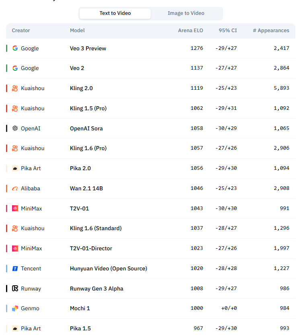
Task: Sort by the # Appearances column header
Action: pos(271,31)
